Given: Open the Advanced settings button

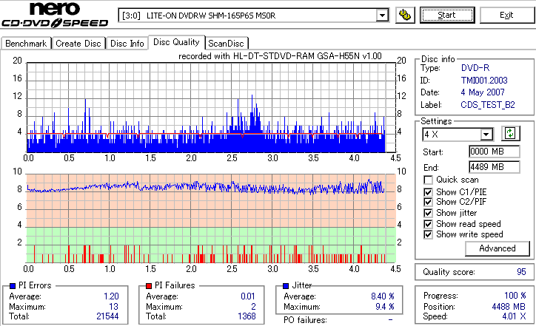Looking at the screenshot, I should click(x=498, y=248).
